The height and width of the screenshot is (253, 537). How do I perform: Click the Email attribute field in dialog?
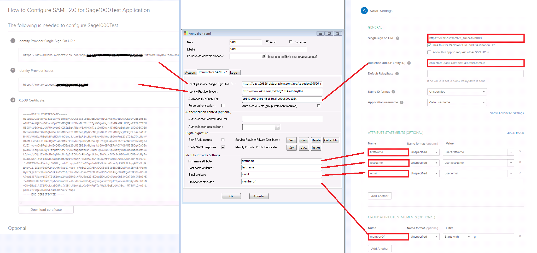(281, 175)
